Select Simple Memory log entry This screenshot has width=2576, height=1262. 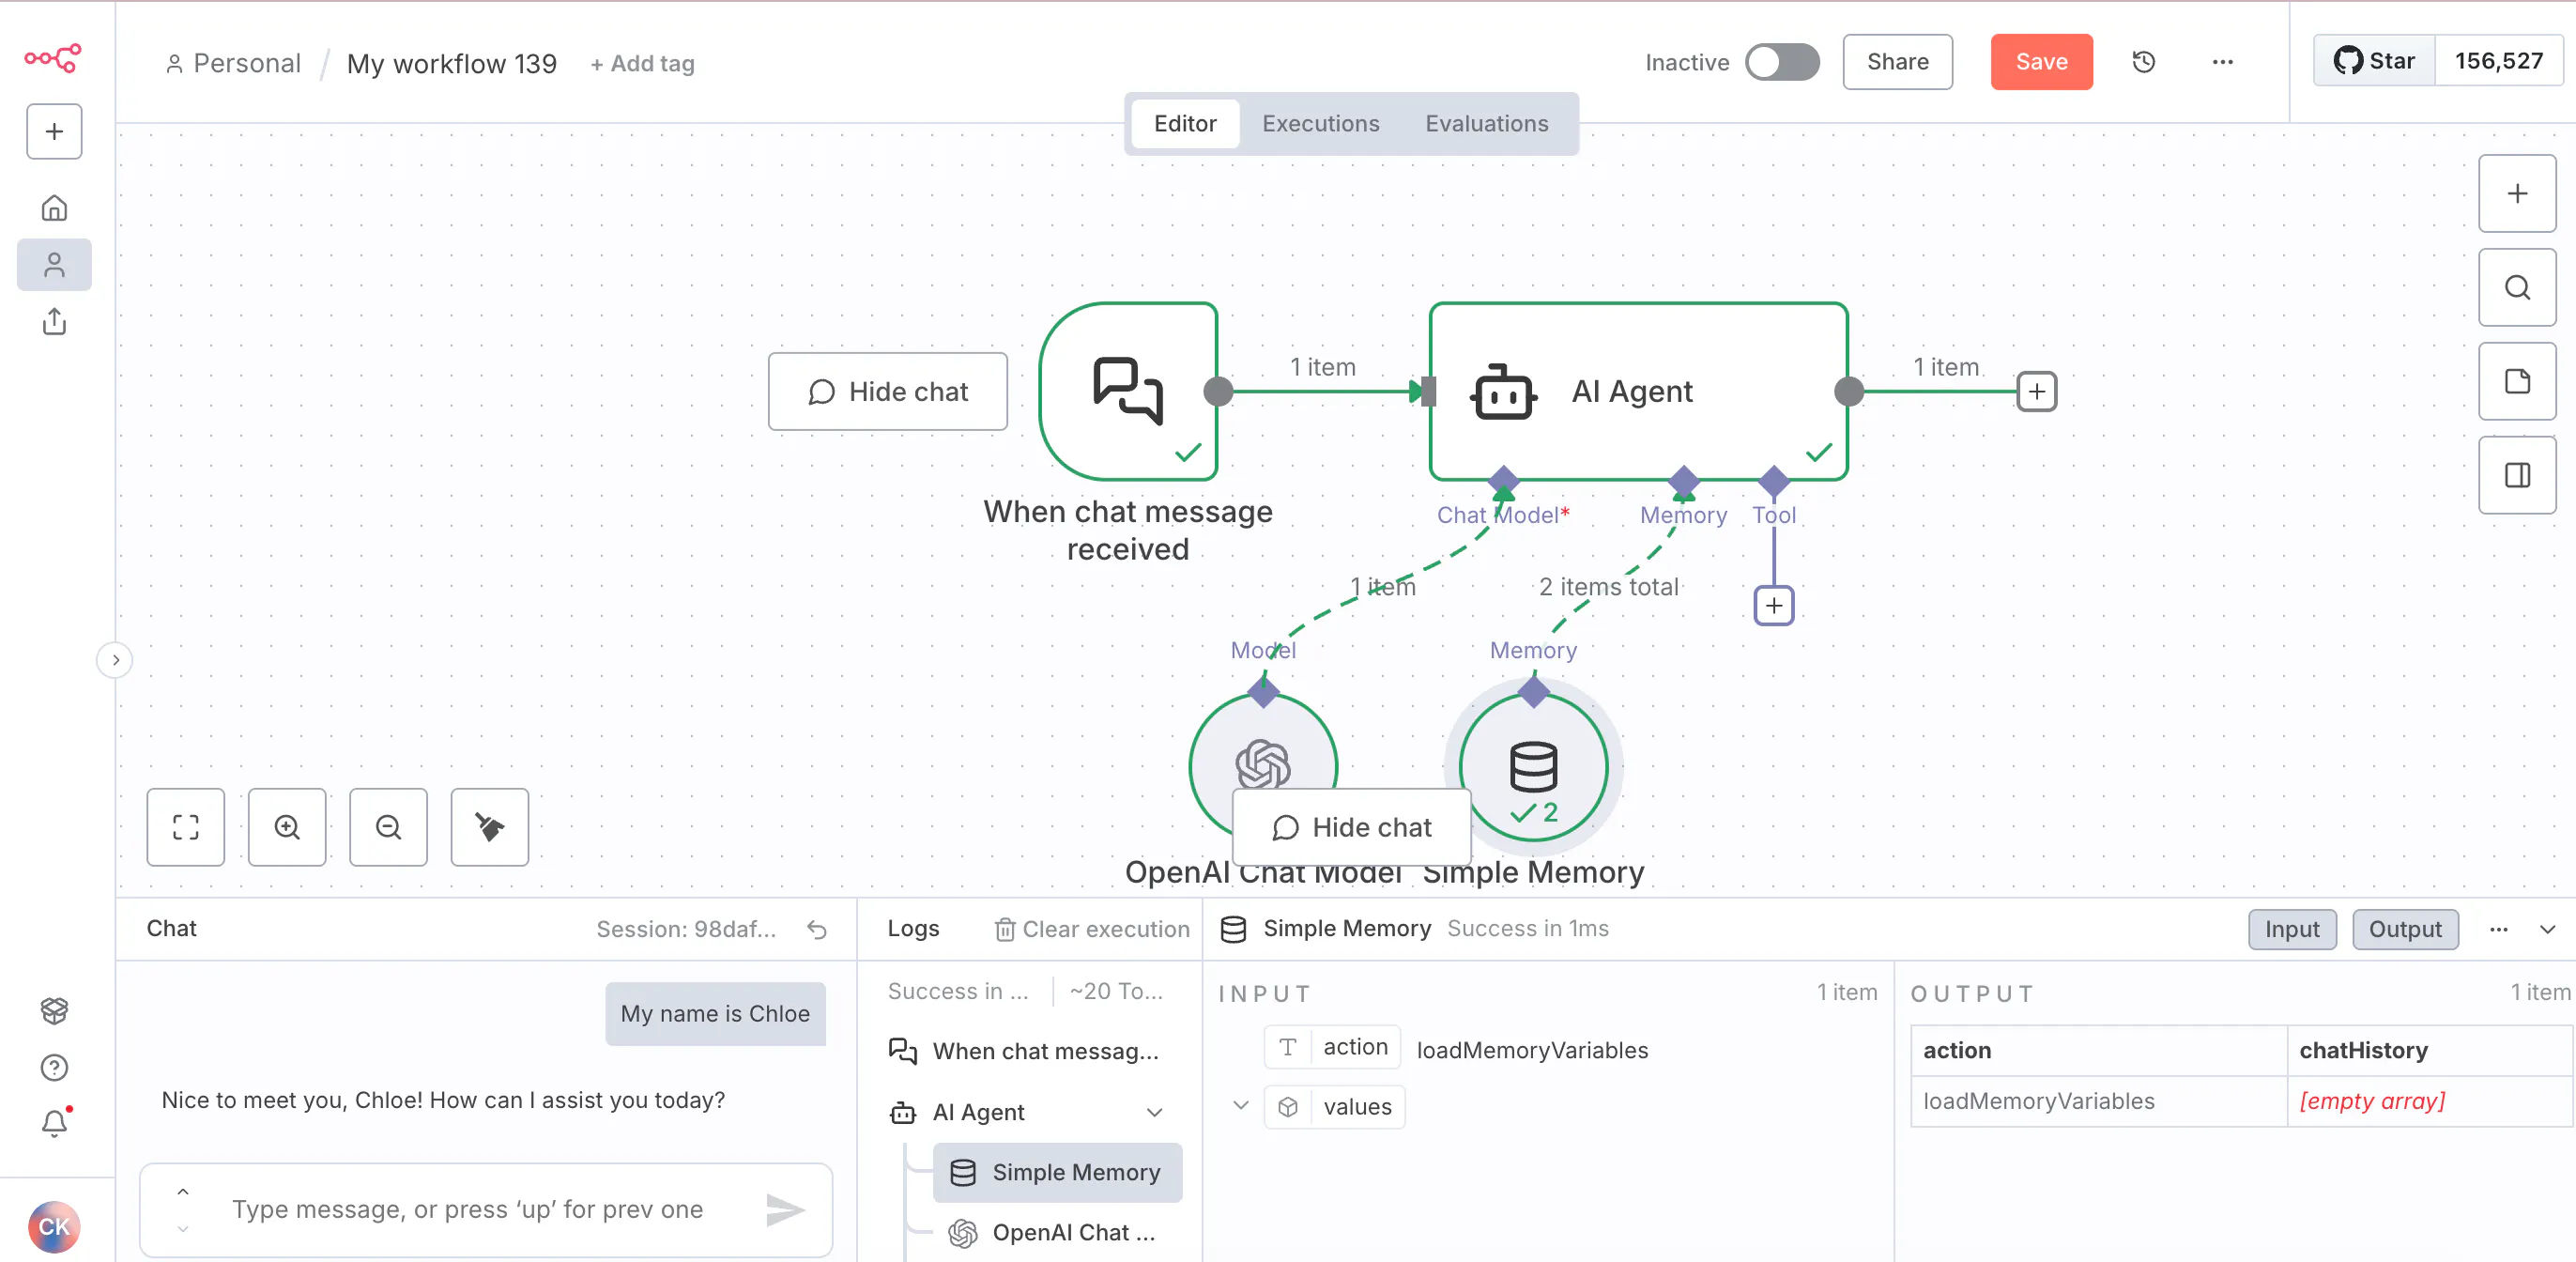pyautogui.click(x=1057, y=1172)
